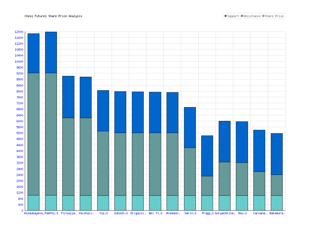Click Assaubayeva's blue Support bar segment

point(34,53)
